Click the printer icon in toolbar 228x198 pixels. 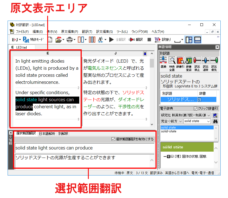click(69, 40)
